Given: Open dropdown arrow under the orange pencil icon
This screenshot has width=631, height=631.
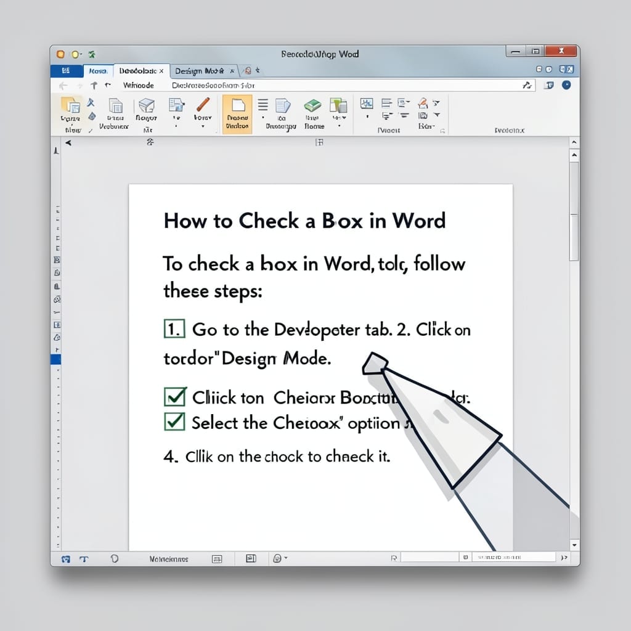Looking at the screenshot, I should (x=203, y=126).
